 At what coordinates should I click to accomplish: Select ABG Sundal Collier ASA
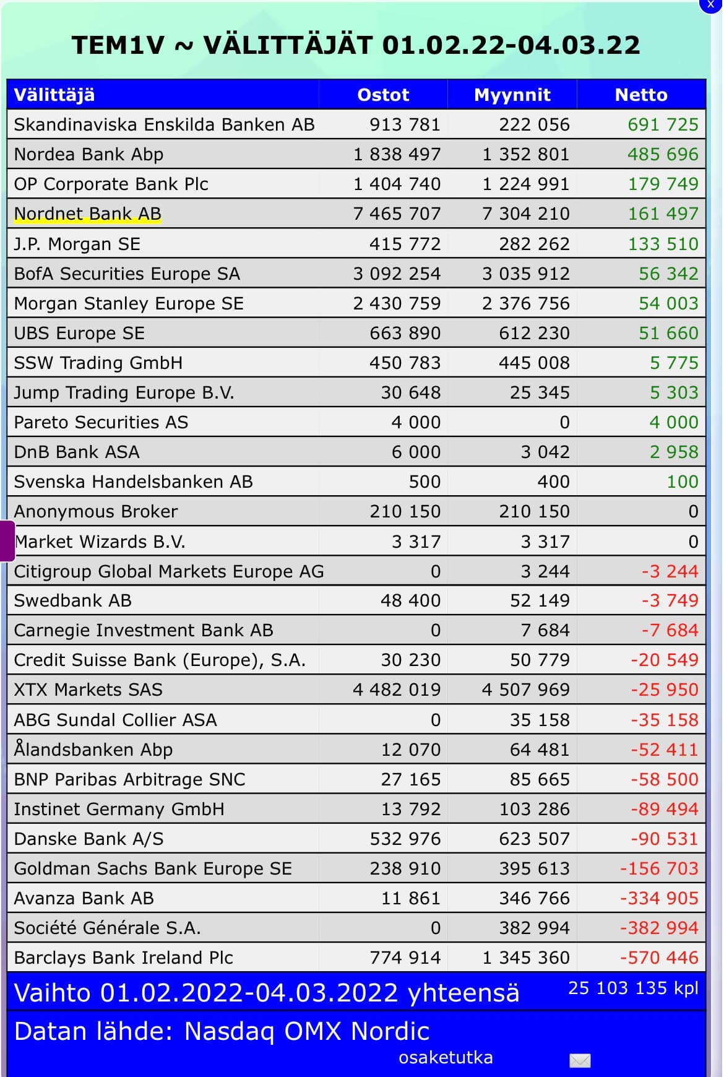point(115,720)
